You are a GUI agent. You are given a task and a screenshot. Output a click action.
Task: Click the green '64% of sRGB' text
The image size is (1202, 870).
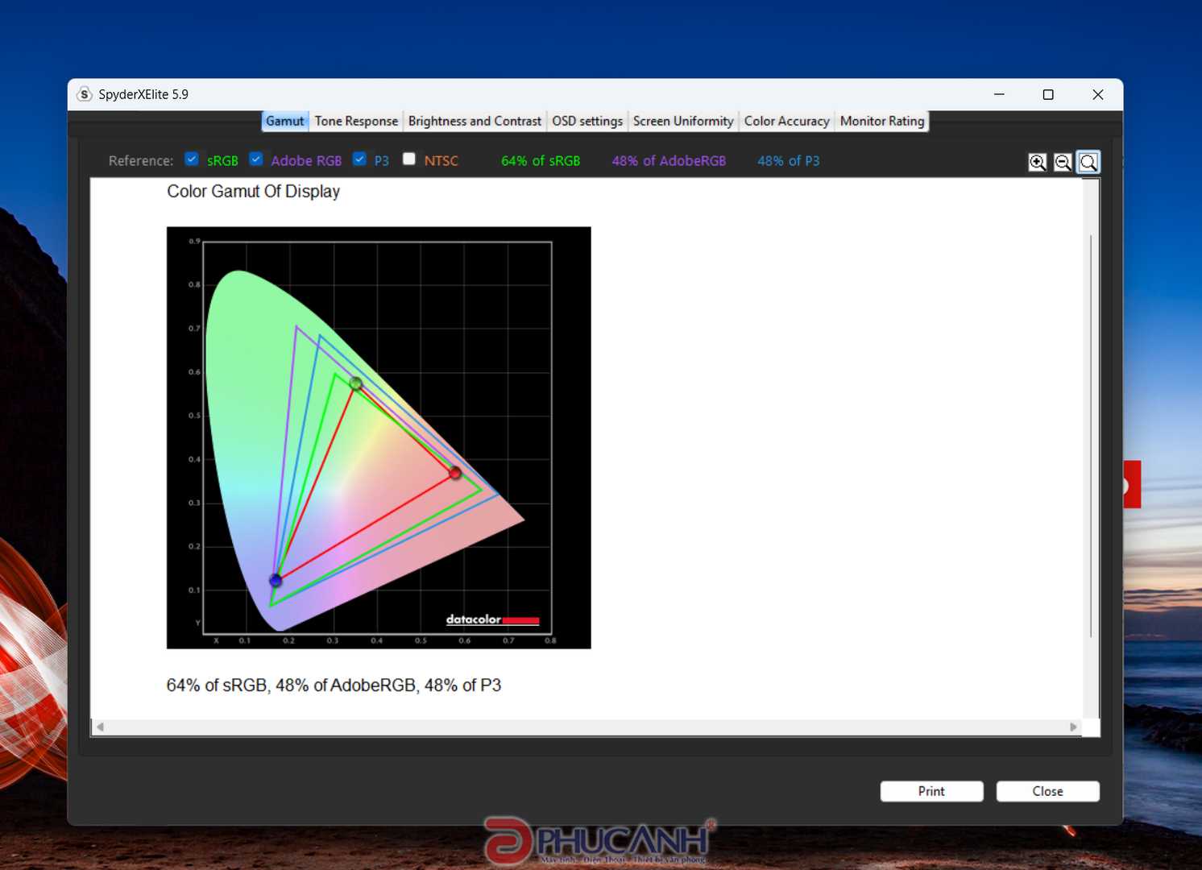point(541,160)
